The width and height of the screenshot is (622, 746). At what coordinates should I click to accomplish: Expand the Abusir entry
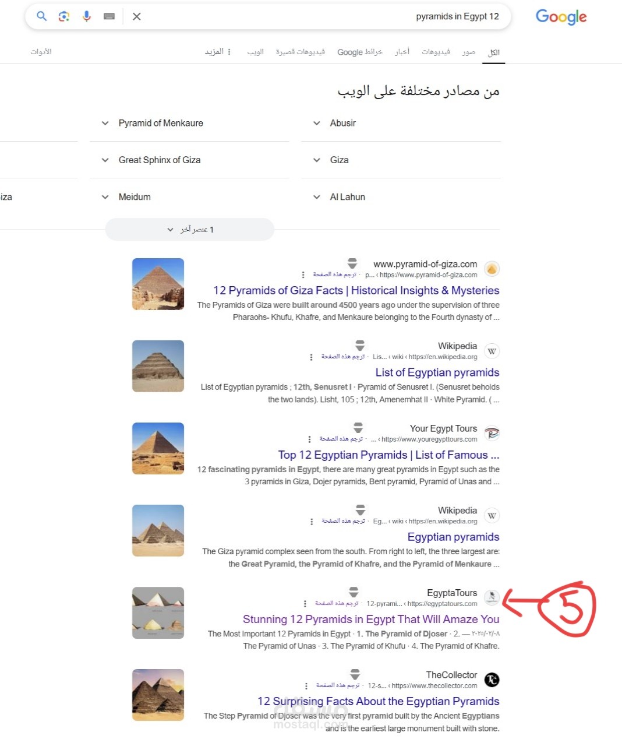coord(401,123)
